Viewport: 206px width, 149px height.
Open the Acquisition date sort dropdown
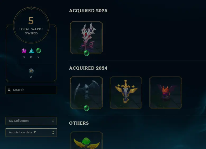coord(31,133)
